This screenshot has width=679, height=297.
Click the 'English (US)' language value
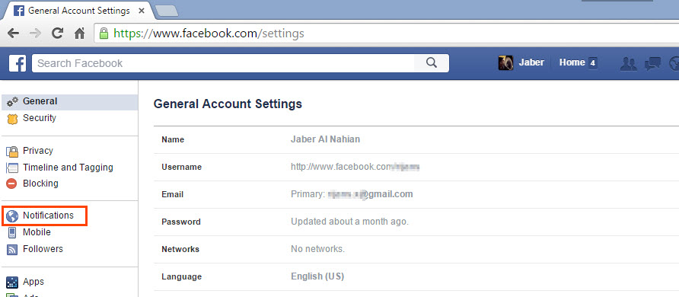317,276
